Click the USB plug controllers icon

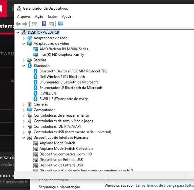coord(29,132)
